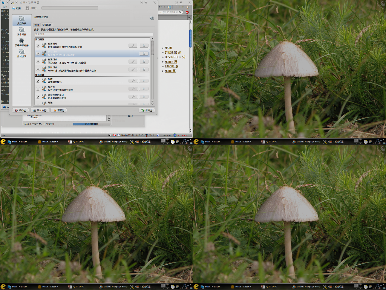Screen dimensions: 386x290
Task: Click the Apply (应用) button
Action: (x=147, y=110)
